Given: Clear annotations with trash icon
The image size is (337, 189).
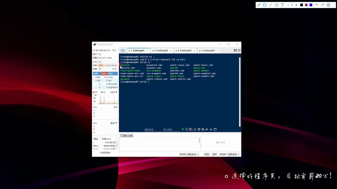Looking at the screenshot, I should (328, 5).
